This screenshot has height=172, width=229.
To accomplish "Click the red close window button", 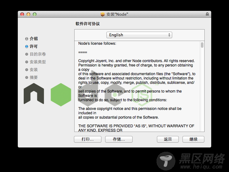I will click(22, 14).
